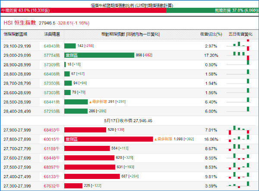
Task: Click the range 27,800-27,899
Action: [x=17, y=139]
